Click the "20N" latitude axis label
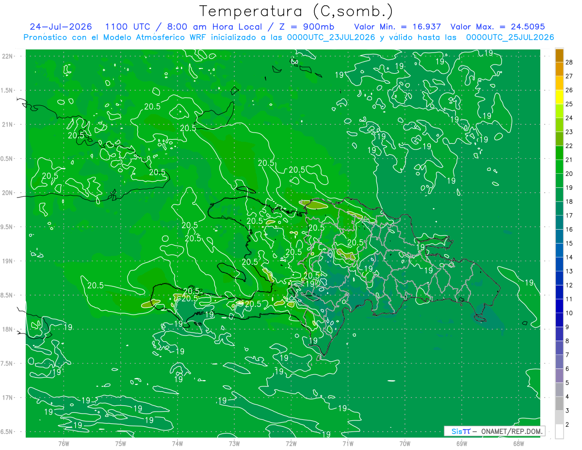This screenshot has height=450, width=582. pos(7,193)
